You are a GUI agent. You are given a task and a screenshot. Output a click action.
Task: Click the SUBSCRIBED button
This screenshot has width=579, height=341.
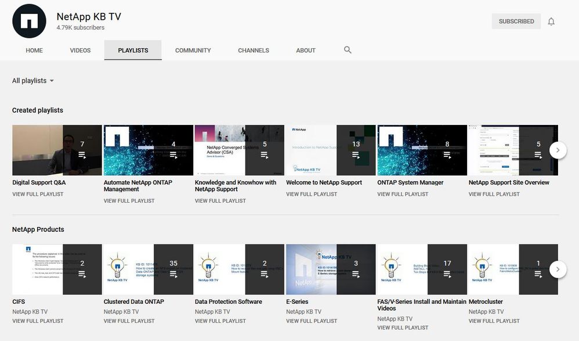tap(516, 21)
